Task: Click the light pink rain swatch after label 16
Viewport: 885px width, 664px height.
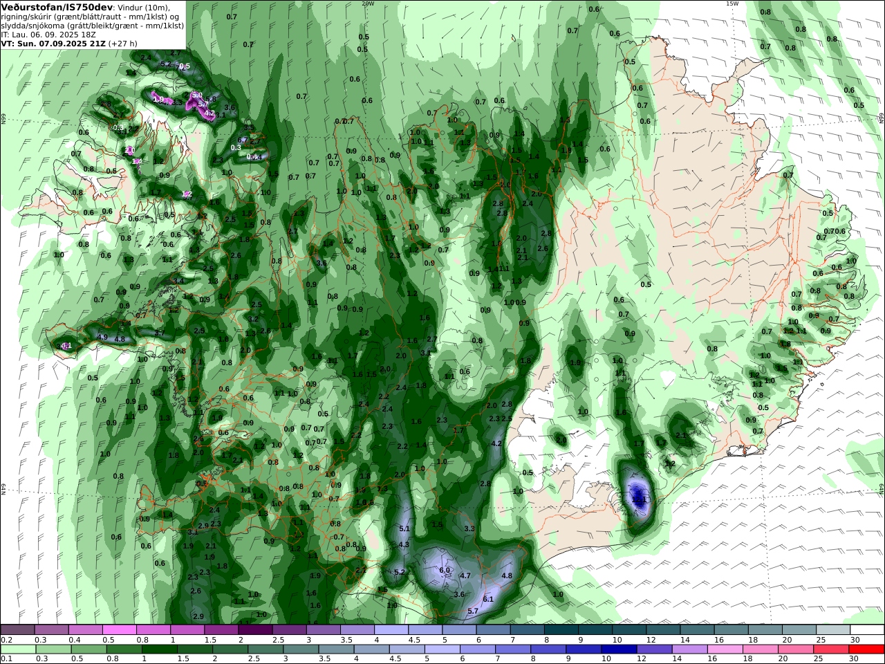Action: tap(726, 649)
